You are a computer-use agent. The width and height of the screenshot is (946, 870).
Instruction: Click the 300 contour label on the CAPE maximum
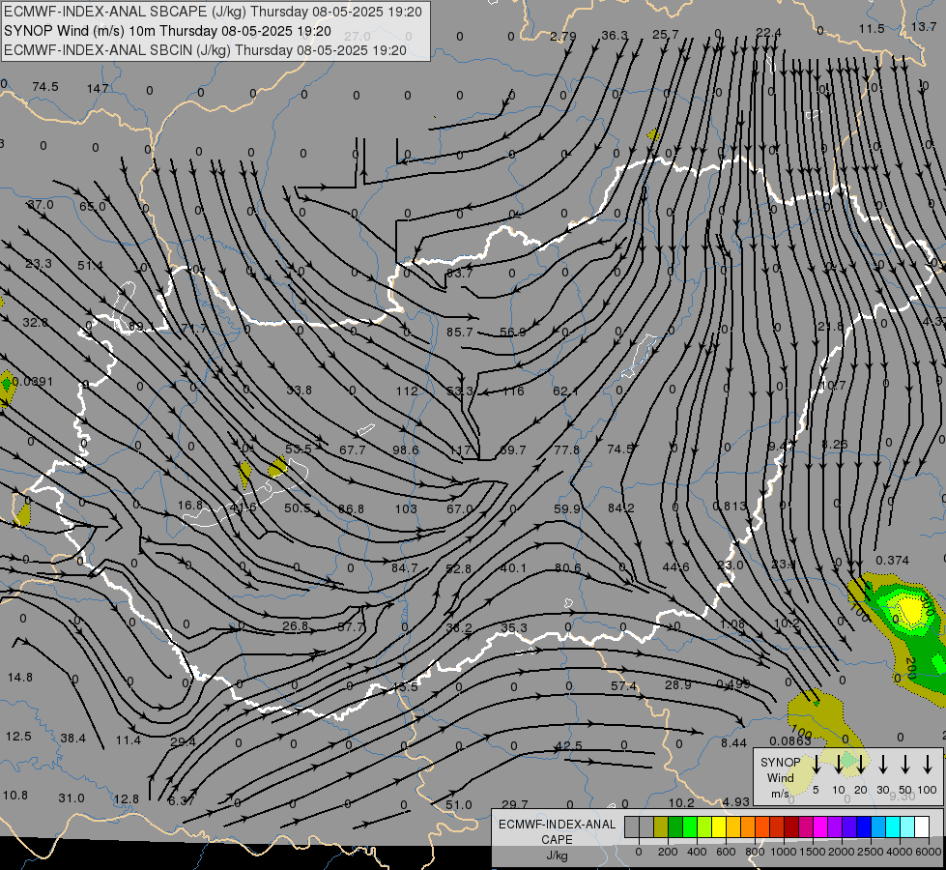click(x=928, y=604)
